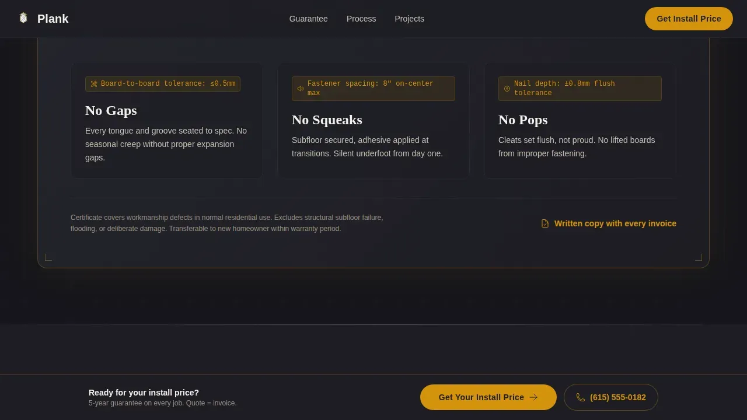Click Ready for your install price heading
This screenshot has height=420, width=747.
tap(144, 393)
